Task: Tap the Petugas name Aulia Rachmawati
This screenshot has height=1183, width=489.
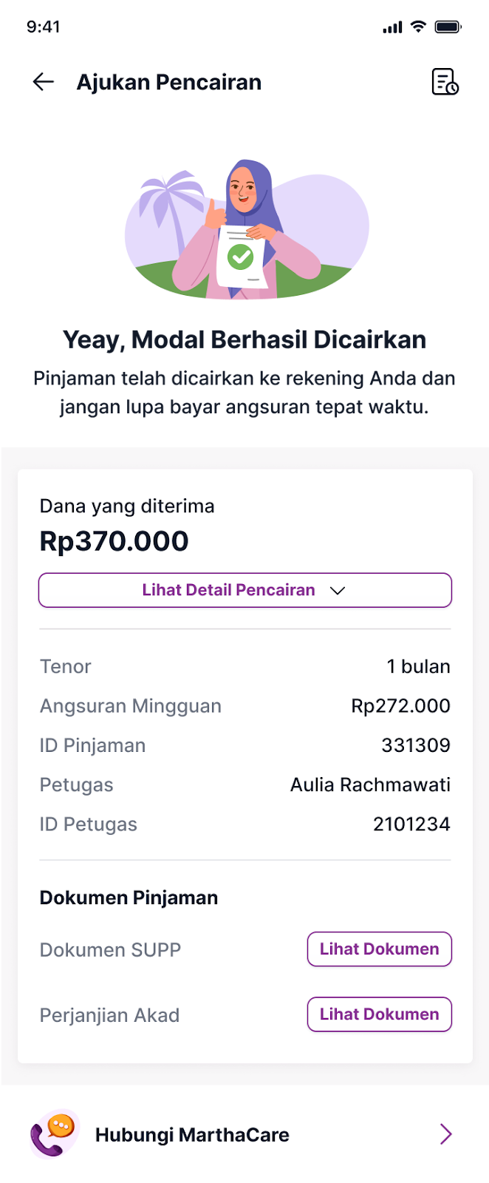Action: coord(370,784)
